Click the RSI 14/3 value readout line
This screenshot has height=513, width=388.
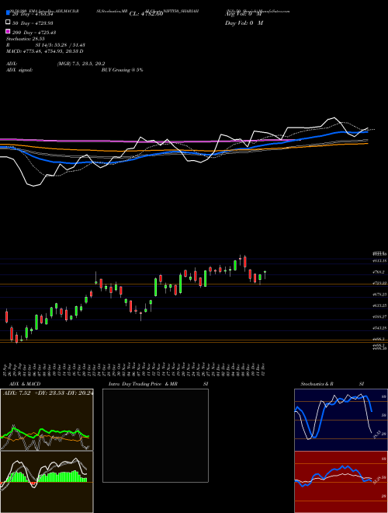tap(46, 45)
